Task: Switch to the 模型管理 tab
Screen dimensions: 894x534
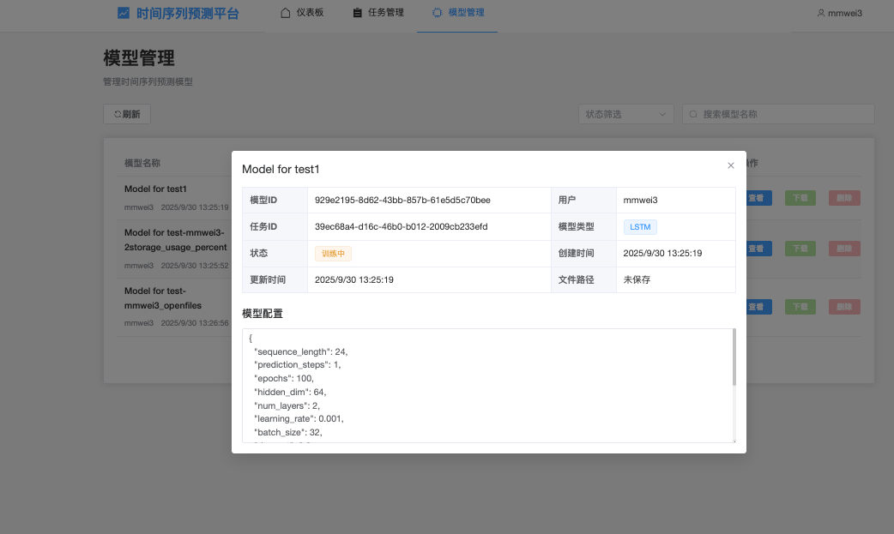Action: click(457, 13)
